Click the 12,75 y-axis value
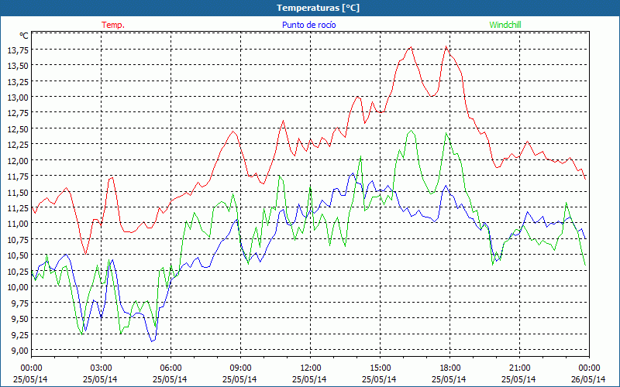The height and width of the screenshot is (387, 620). 18,113
